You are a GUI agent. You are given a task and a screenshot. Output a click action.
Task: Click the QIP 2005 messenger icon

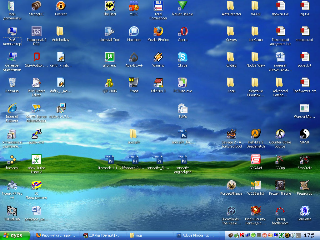coord(109,83)
